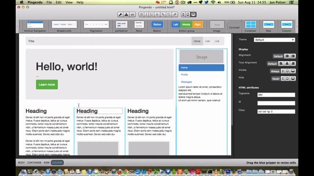Toggle Visible on tablet devices
Viewport: 314px width, 176px height.
click(288, 71)
